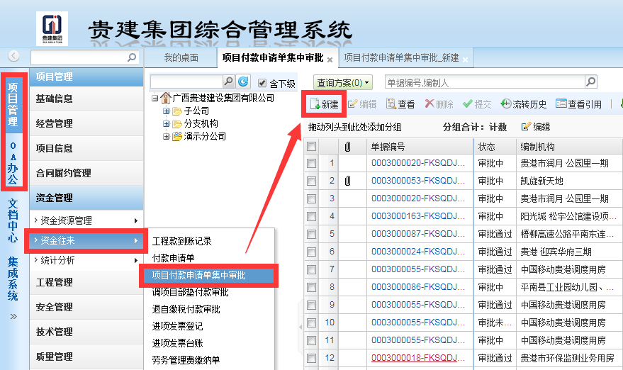Click the 查看引用 toolbar button
623x370 pixels.
[x=579, y=104]
